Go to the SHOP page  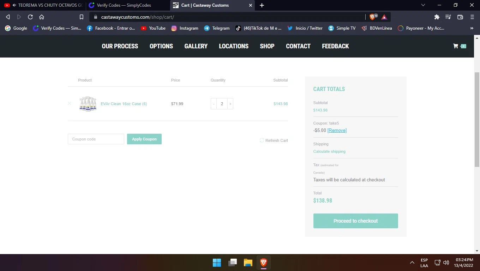tap(267, 46)
